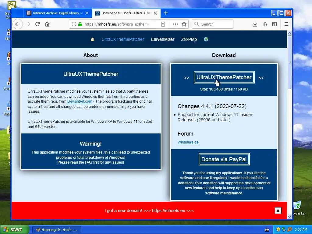
Task: Download UltraUXThemePatcher via the boxed button
Action: tap(224, 77)
